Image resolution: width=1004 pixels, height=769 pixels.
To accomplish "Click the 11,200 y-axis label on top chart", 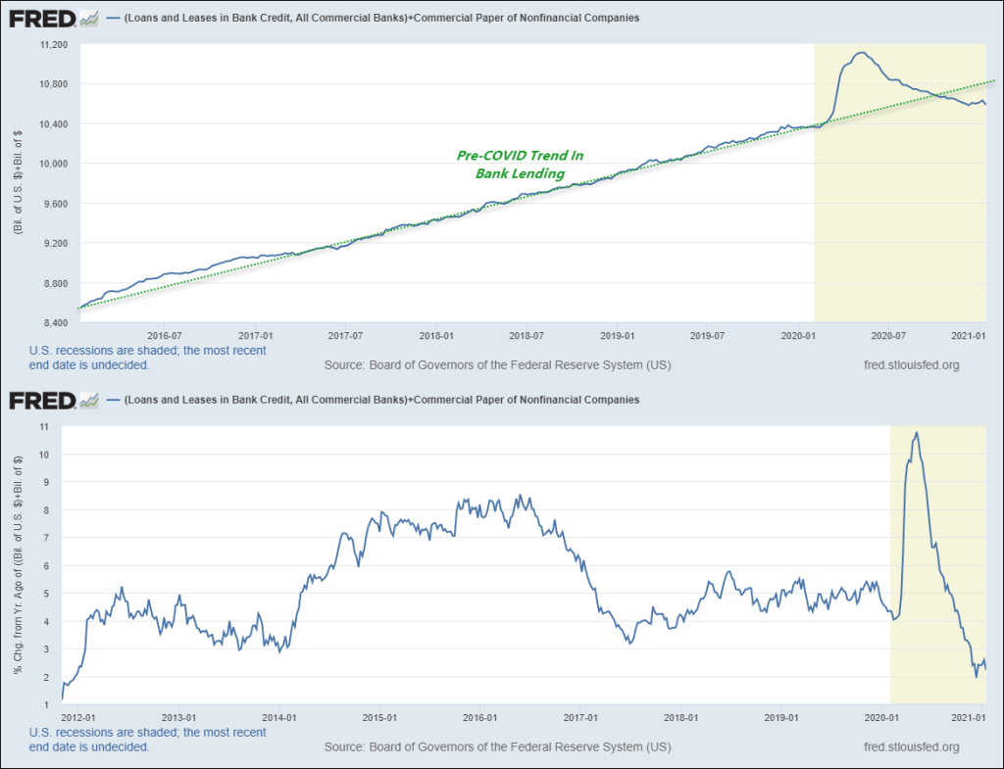I will click(50, 45).
